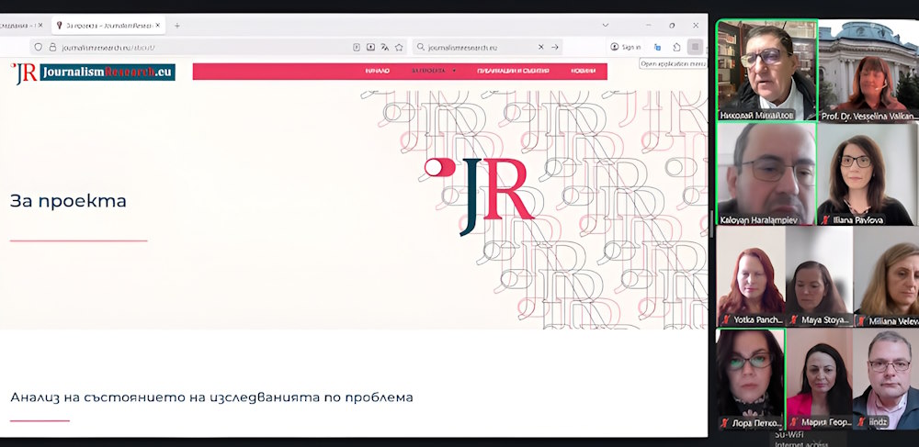Open the 'Начало' menu item
Viewport: 919px width, 447px height.
point(378,71)
